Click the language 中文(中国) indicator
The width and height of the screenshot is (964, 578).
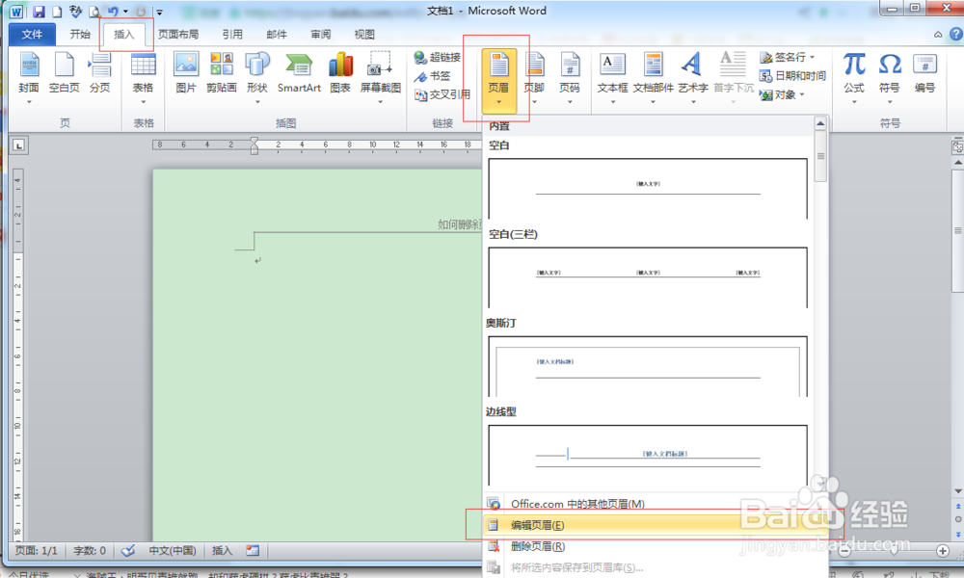pos(173,551)
